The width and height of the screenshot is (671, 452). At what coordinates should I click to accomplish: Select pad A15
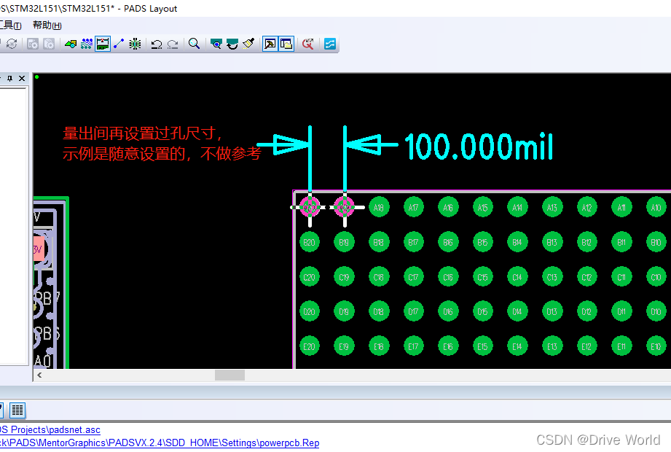(x=483, y=208)
